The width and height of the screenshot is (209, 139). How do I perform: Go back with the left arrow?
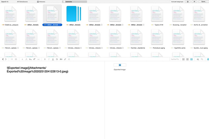click(3, 59)
